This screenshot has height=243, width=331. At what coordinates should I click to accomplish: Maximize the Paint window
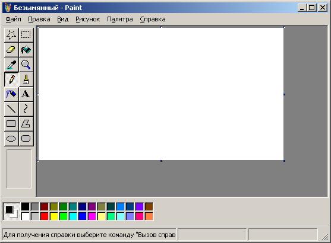pyautogui.click(x=312, y=8)
